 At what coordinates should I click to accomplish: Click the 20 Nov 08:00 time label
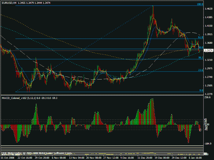click(x=93, y=158)
